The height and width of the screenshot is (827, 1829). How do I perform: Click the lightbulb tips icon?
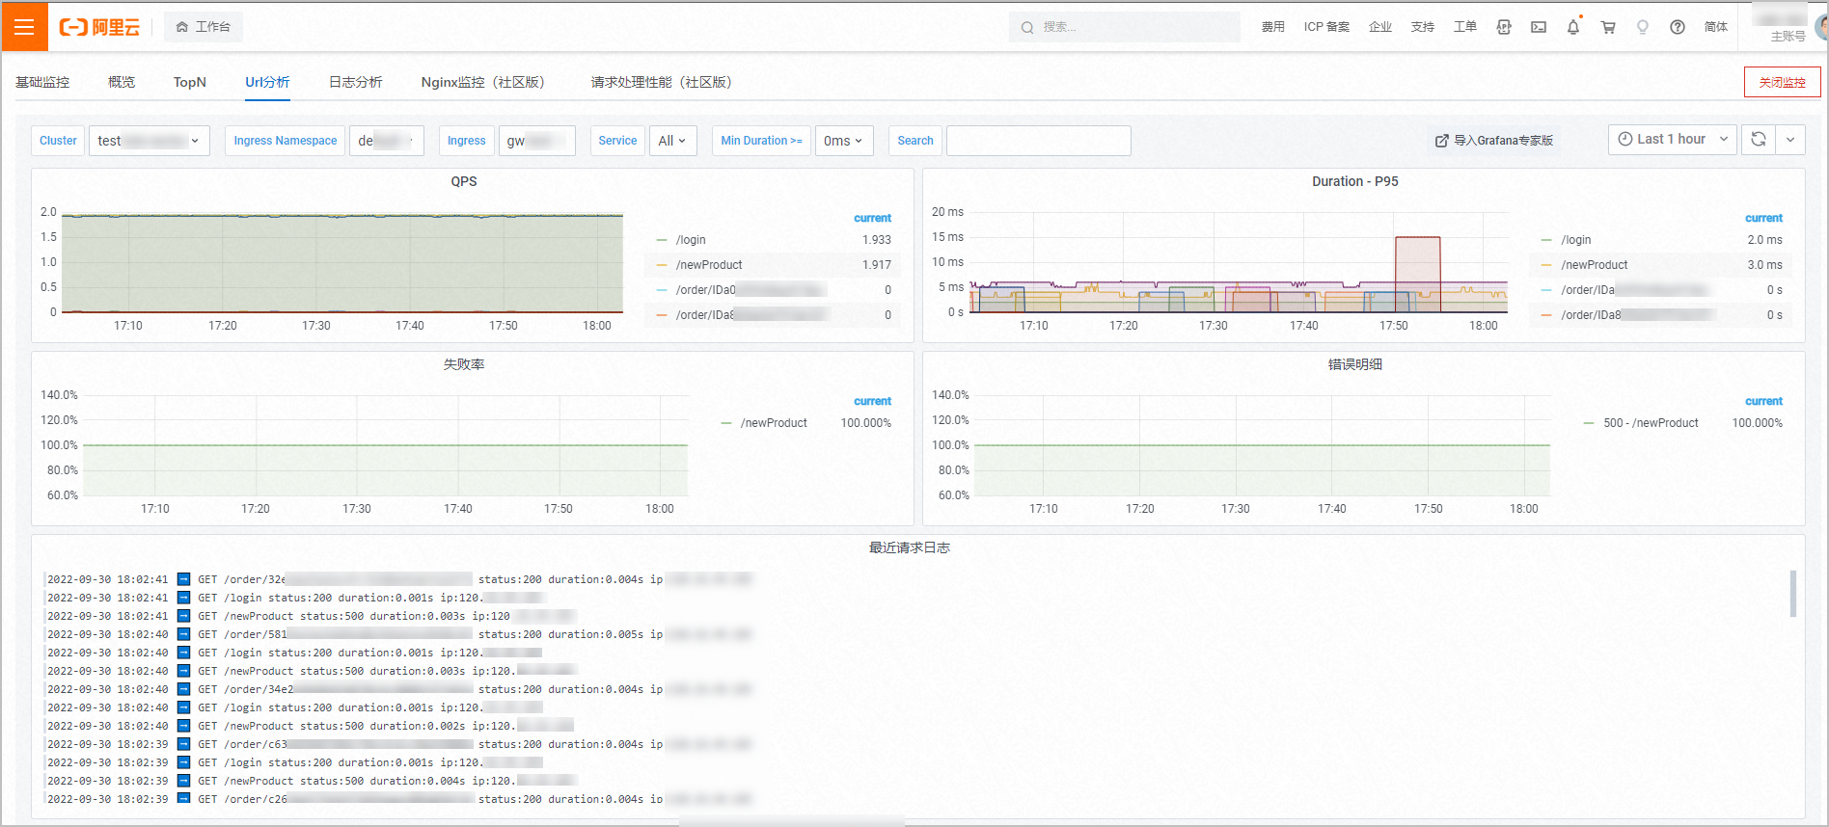[1643, 27]
